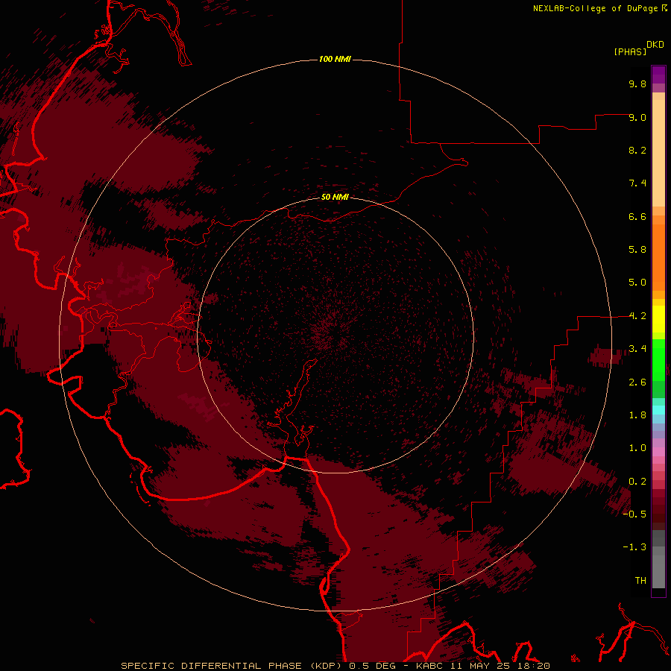Click the 3.4 legend value
The image size is (671, 671).
click(x=637, y=349)
